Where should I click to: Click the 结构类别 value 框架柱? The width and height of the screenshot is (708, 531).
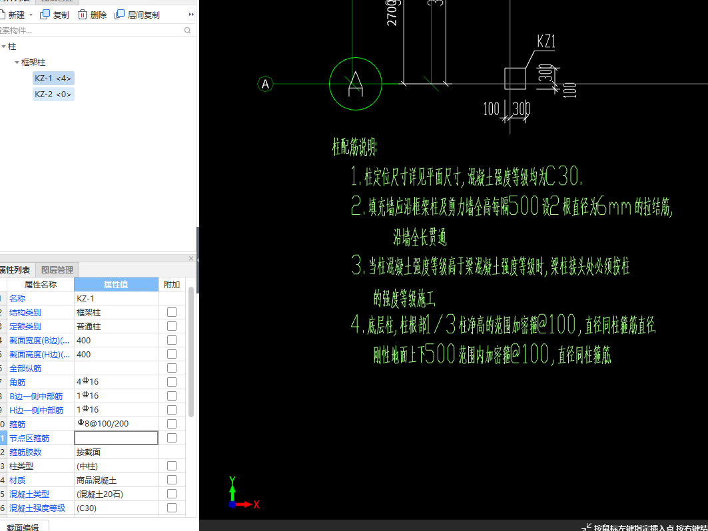(116, 312)
